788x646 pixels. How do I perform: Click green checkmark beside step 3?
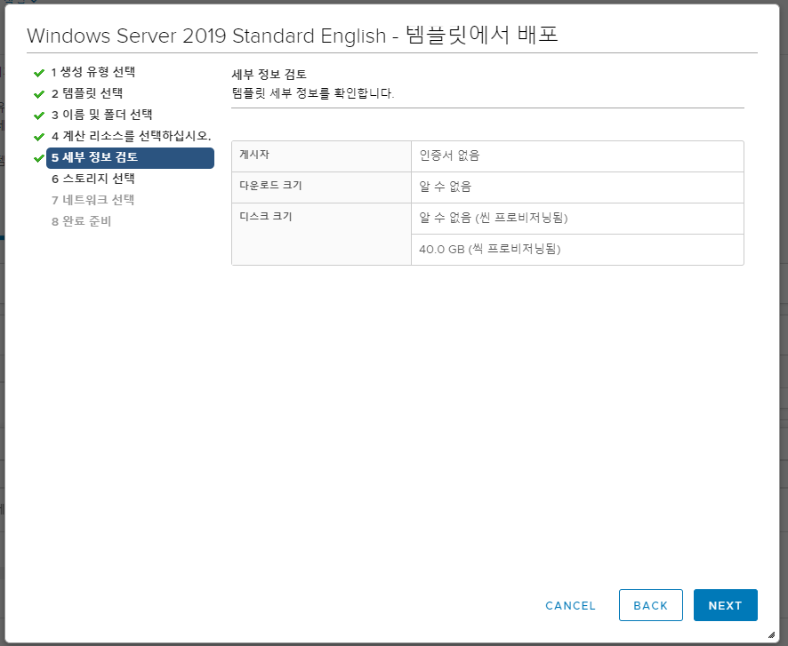39,116
